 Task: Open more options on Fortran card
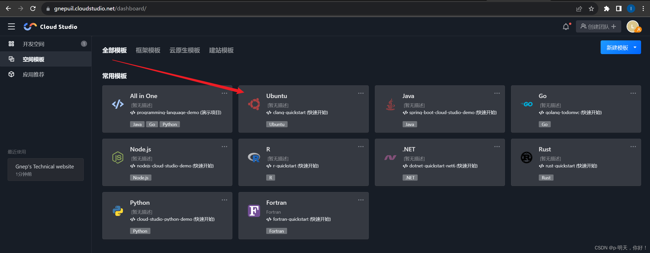click(x=361, y=200)
